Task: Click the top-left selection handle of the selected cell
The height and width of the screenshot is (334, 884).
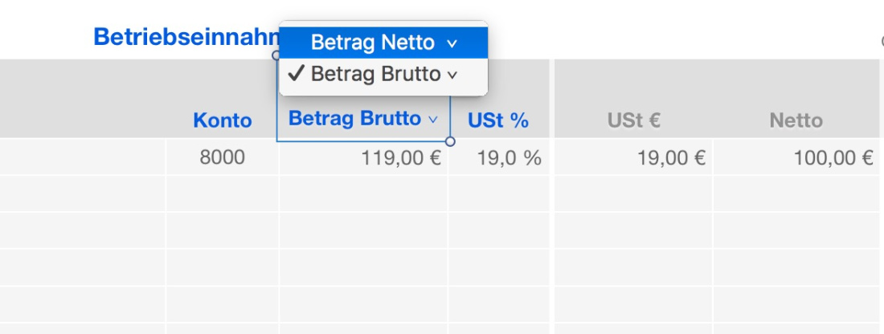Action: (276, 55)
